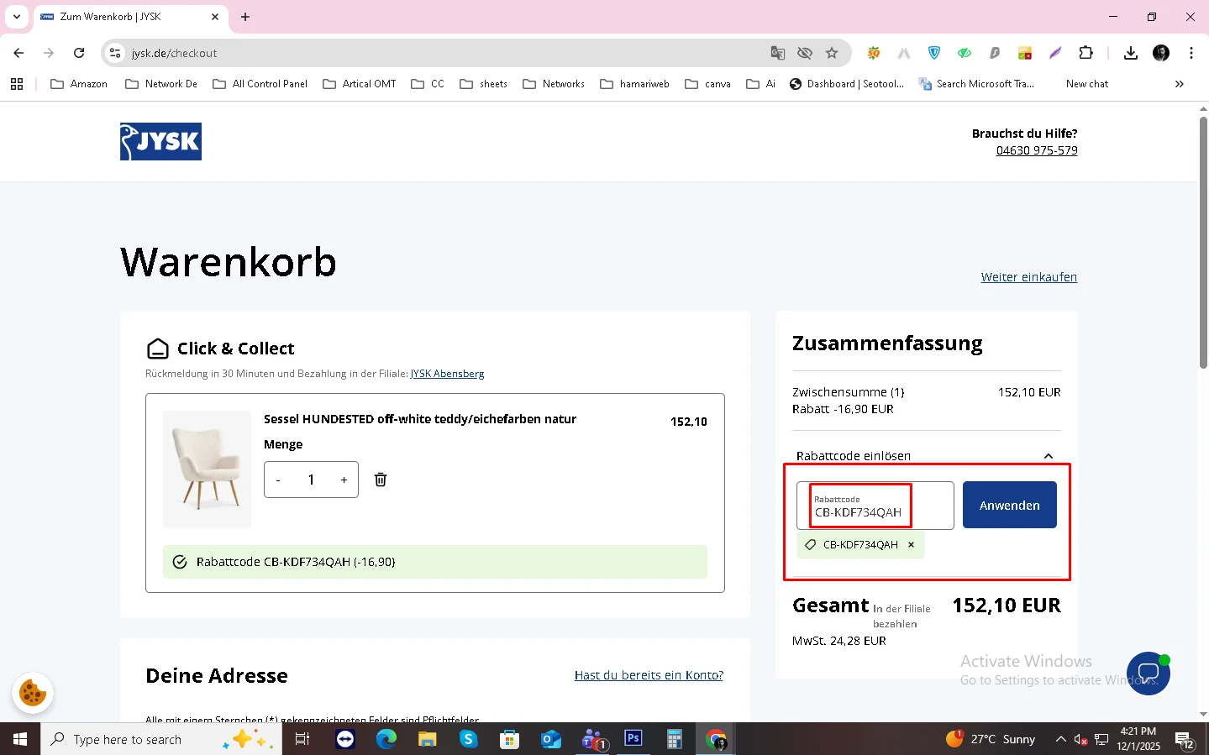Open browser downloads via the download icon
Viewport: 1209px width, 755px height.
click(1130, 52)
